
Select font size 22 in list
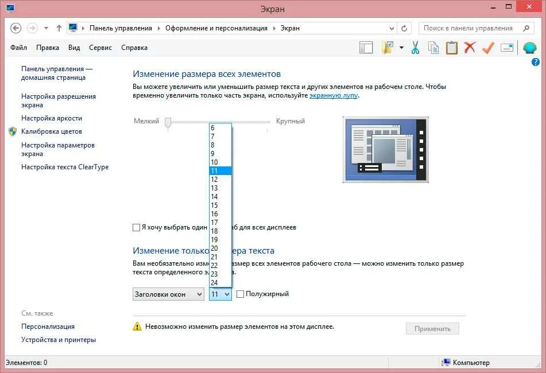pos(220,266)
